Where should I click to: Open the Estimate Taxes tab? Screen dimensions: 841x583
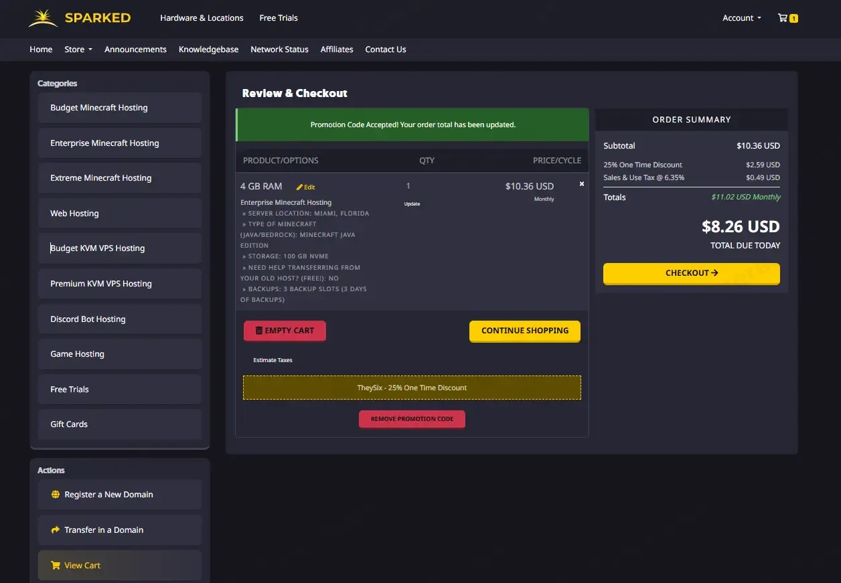tap(273, 360)
